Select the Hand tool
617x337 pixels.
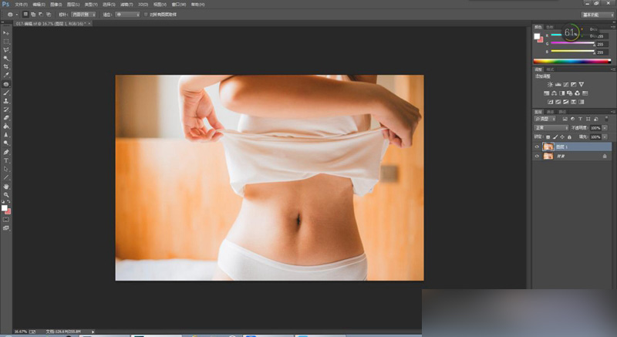6,187
